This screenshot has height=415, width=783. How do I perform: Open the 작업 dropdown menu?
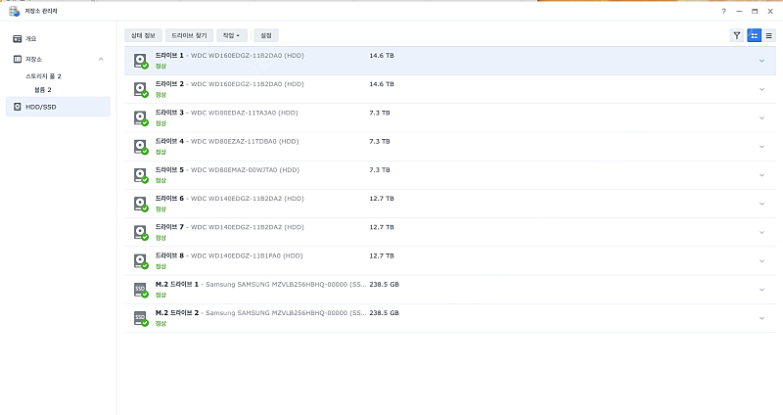pyautogui.click(x=231, y=35)
